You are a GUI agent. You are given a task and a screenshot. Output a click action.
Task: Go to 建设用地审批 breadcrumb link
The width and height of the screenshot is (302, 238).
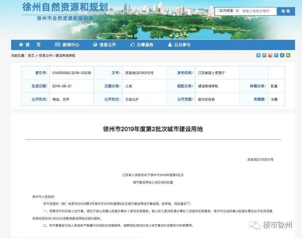click(65, 56)
